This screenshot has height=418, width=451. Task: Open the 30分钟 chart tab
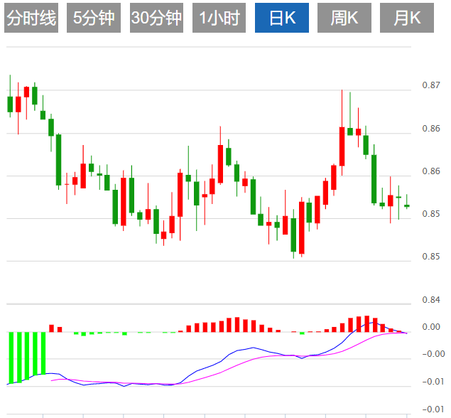(156, 18)
